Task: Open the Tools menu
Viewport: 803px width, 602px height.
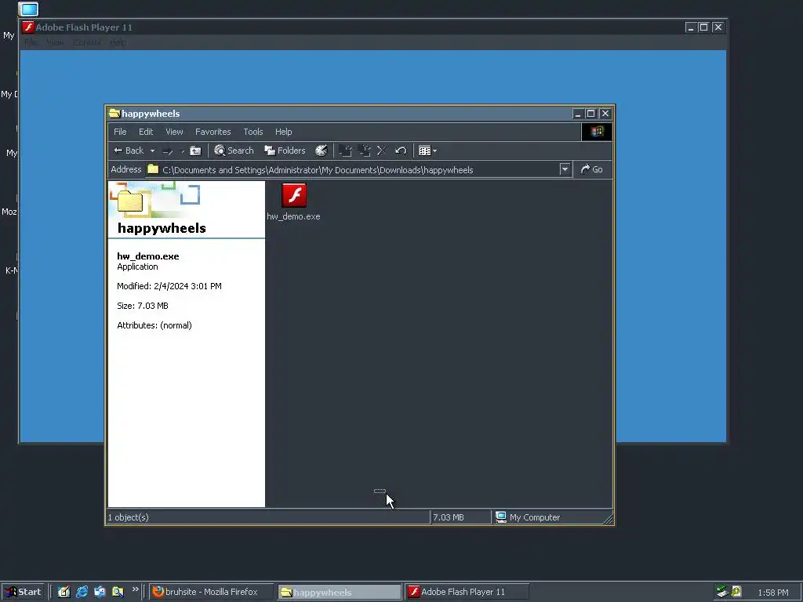Action: point(253,132)
